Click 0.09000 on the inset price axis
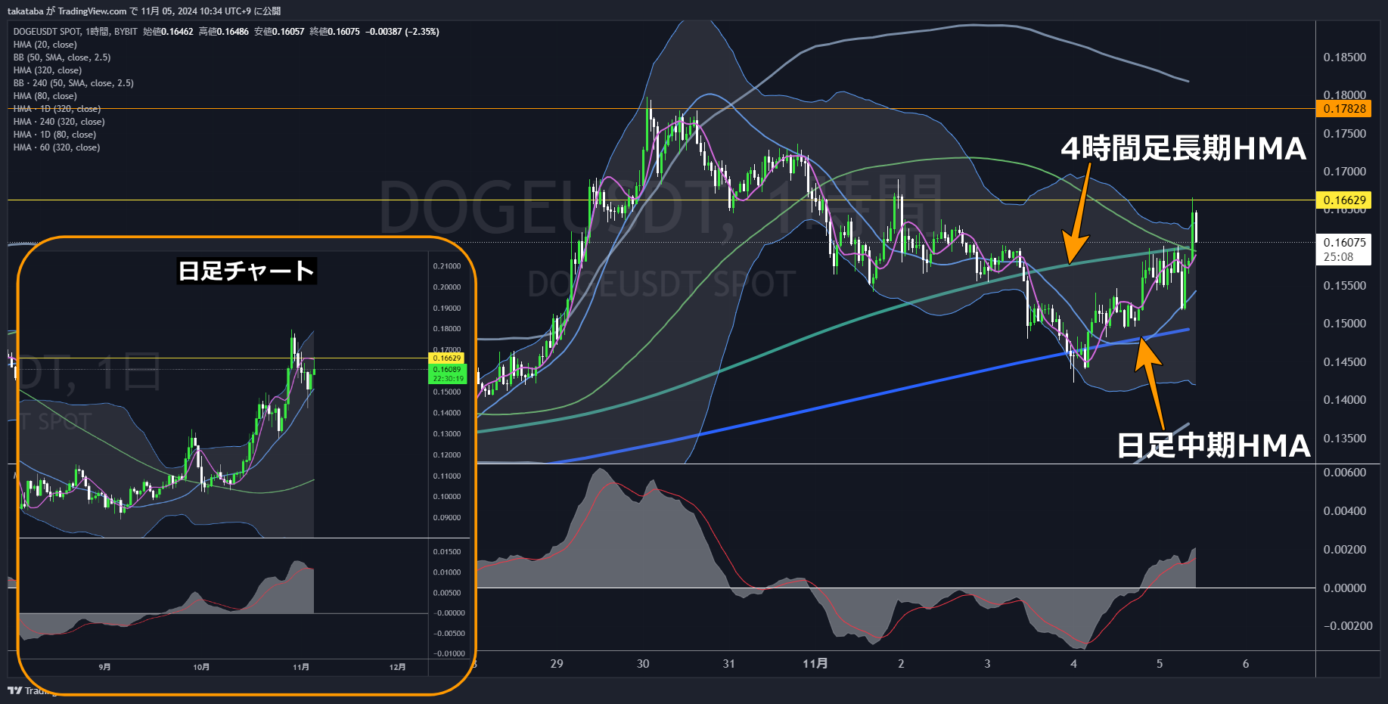The height and width of the screenshot is (704, 1388). point(447,518)
